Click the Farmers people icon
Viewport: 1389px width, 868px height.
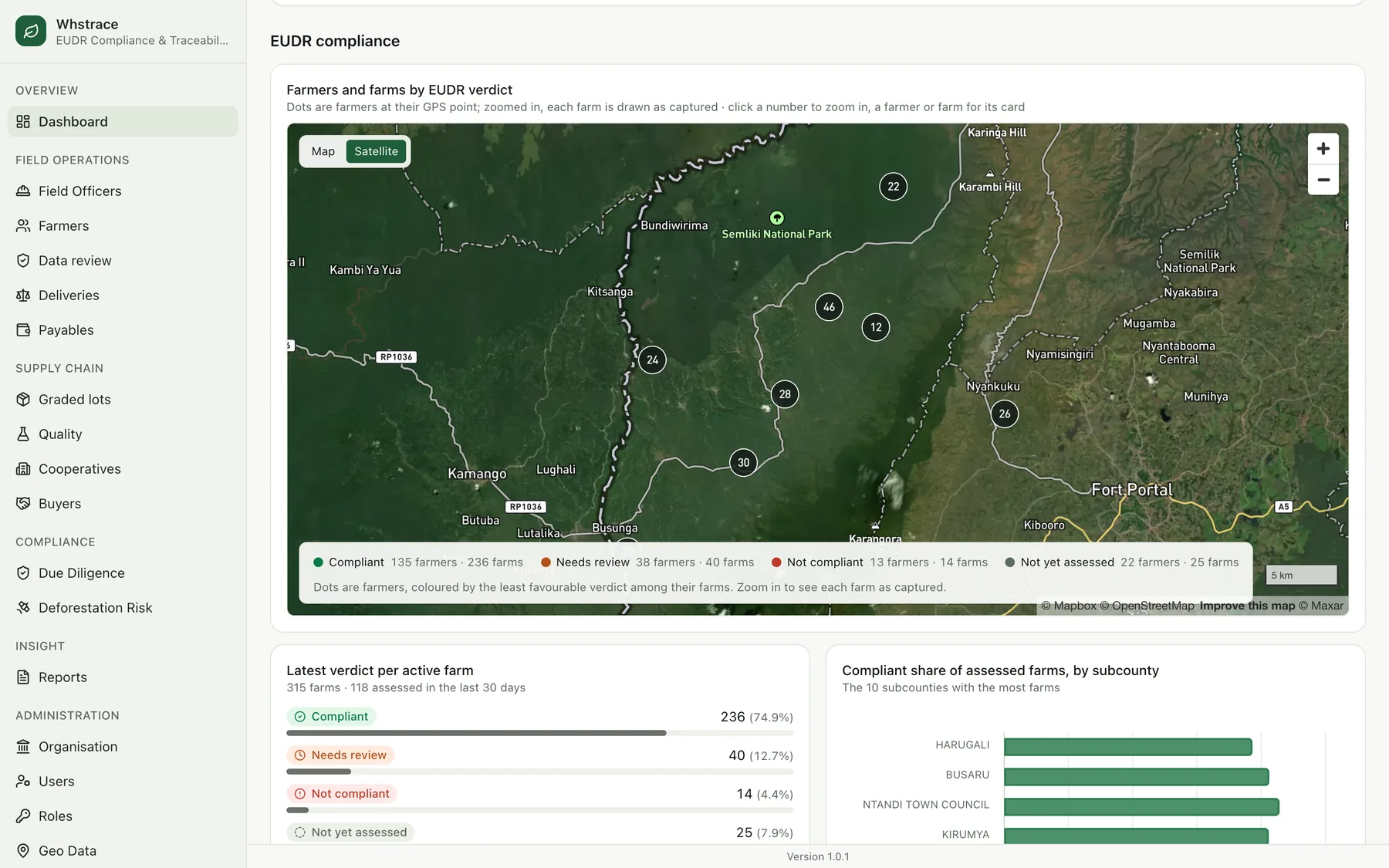pyautogui.click(x=23, y=226)
